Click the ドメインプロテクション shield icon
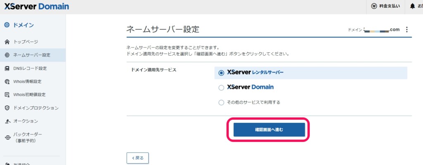 pyautogui.click(x=7, y=108)
